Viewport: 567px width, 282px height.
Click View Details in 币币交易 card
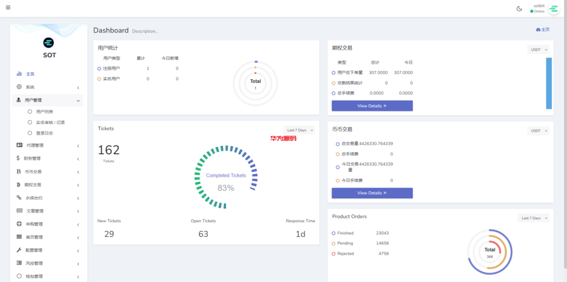pos(372,193)
